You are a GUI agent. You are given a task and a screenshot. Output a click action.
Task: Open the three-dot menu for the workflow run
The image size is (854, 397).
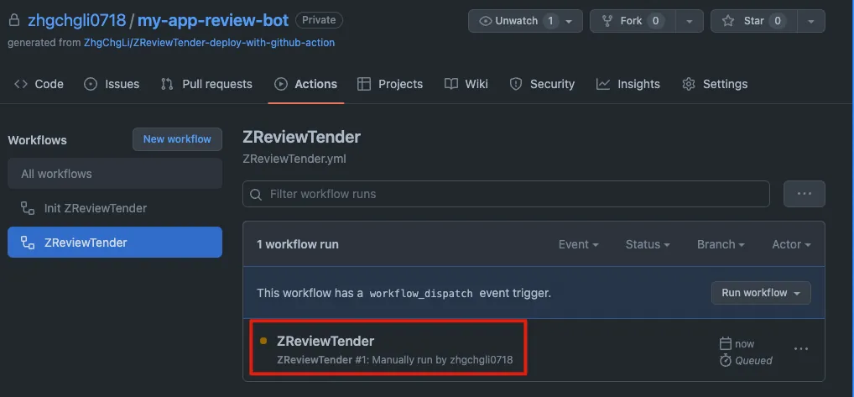point(801,349)
